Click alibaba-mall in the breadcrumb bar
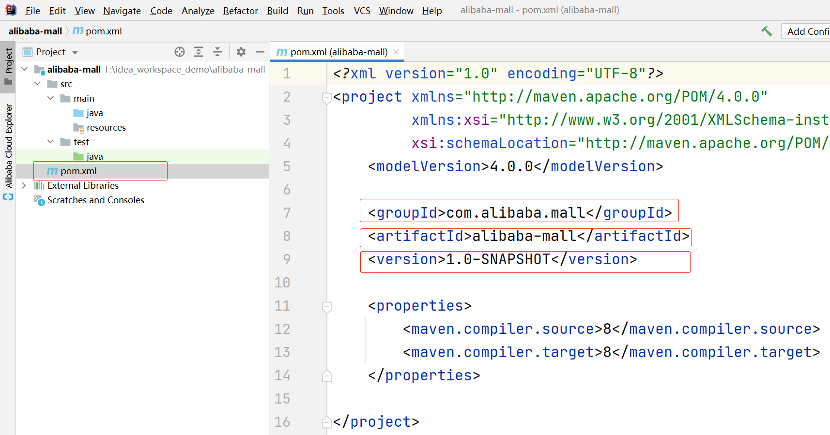This screenshot has height=435, width=830. (x=35, y=31)
